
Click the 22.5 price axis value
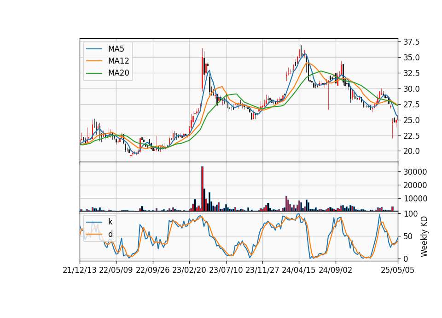pos(411,136)
